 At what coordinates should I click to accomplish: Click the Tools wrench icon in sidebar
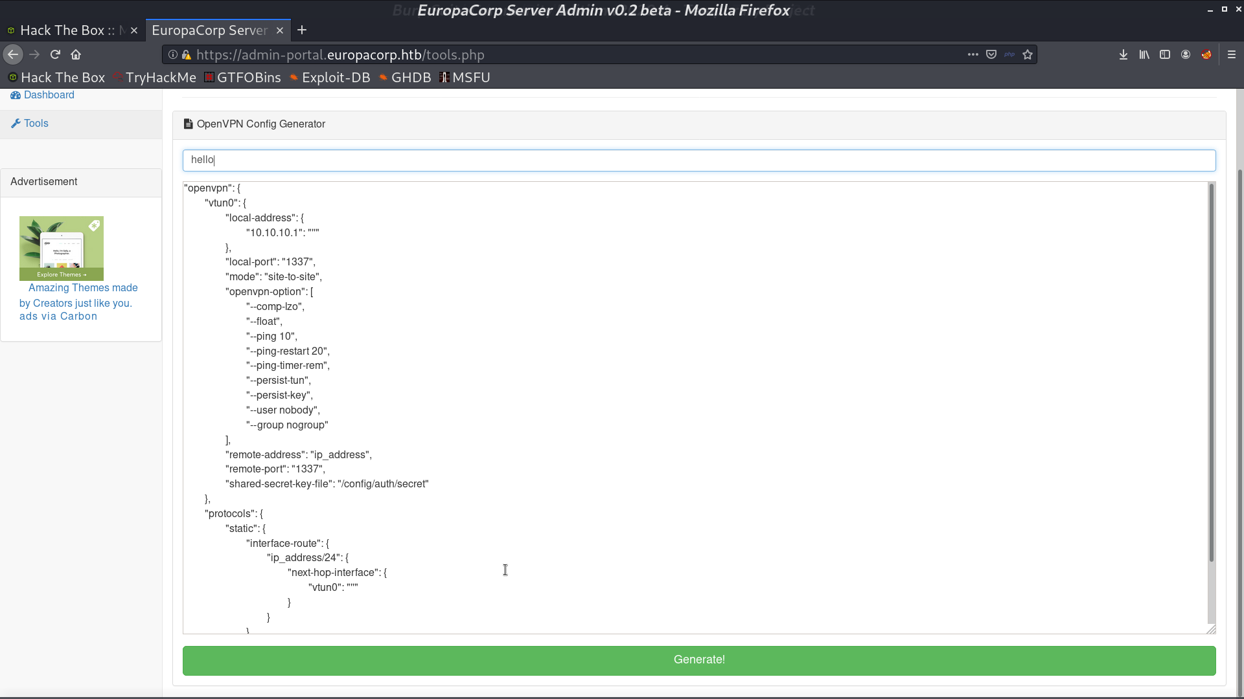pyautogui.click(x=16, y=124)
